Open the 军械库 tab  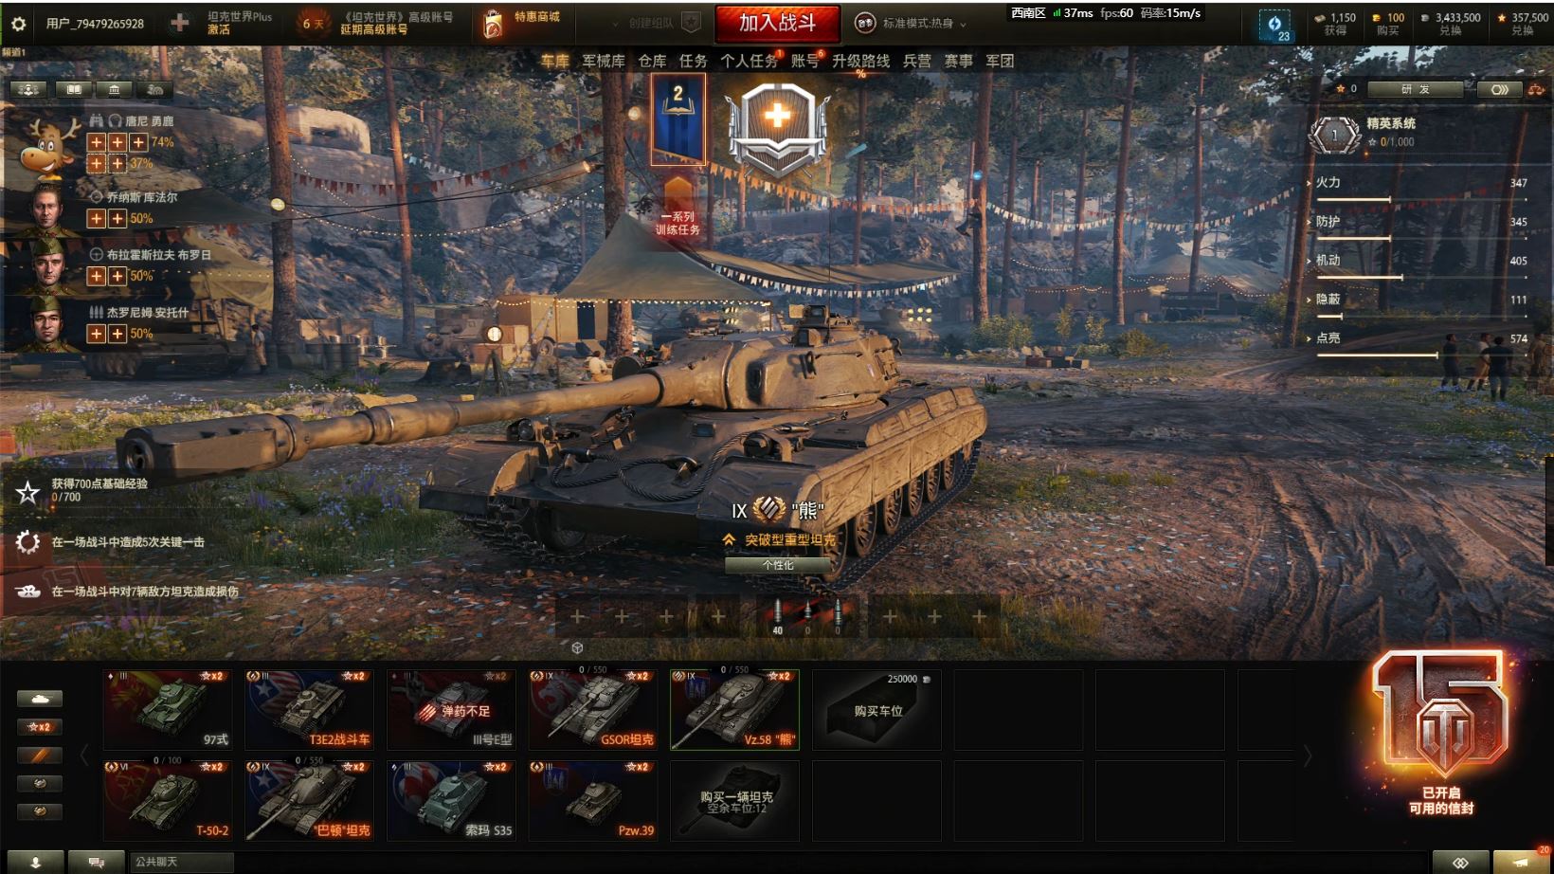pos(604,61)
